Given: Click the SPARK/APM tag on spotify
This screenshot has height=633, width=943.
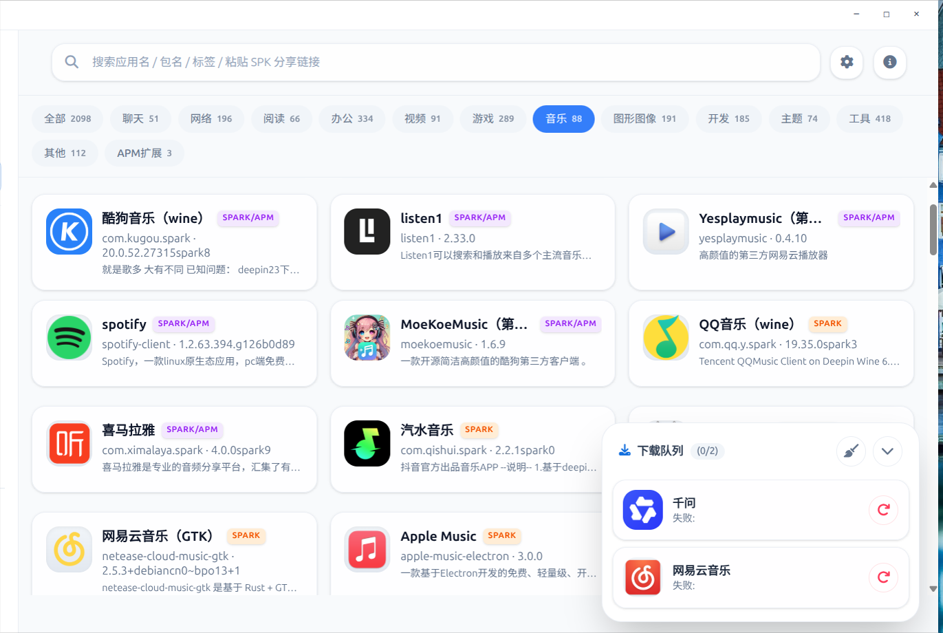Looking at the screenshot, I should tap(184, 323).
